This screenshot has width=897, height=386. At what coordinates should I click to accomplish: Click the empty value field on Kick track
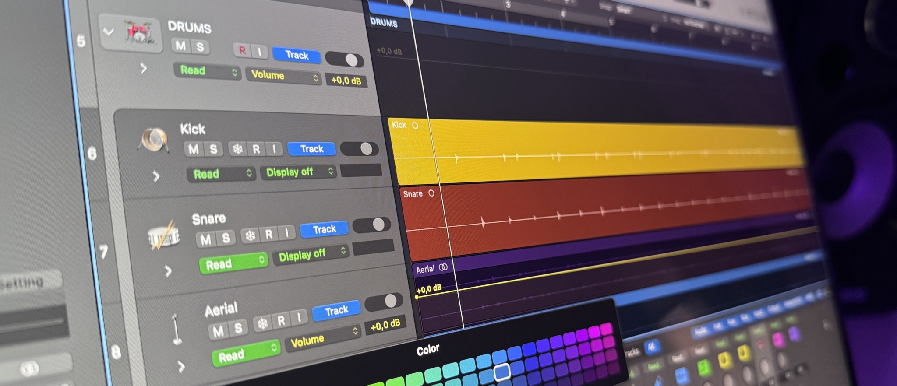[x=361, y=170]
